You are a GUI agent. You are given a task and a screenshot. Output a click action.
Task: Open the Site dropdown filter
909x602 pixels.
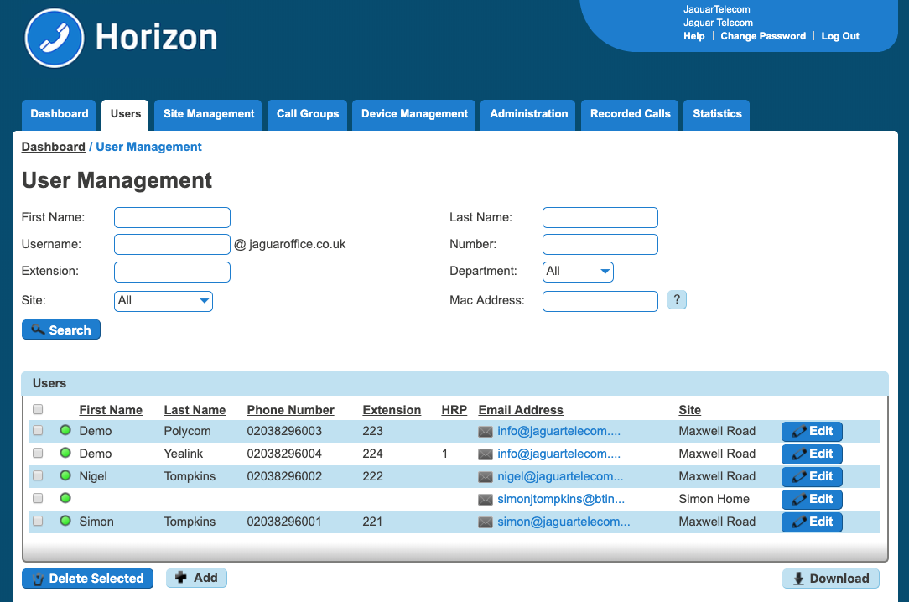164,301
